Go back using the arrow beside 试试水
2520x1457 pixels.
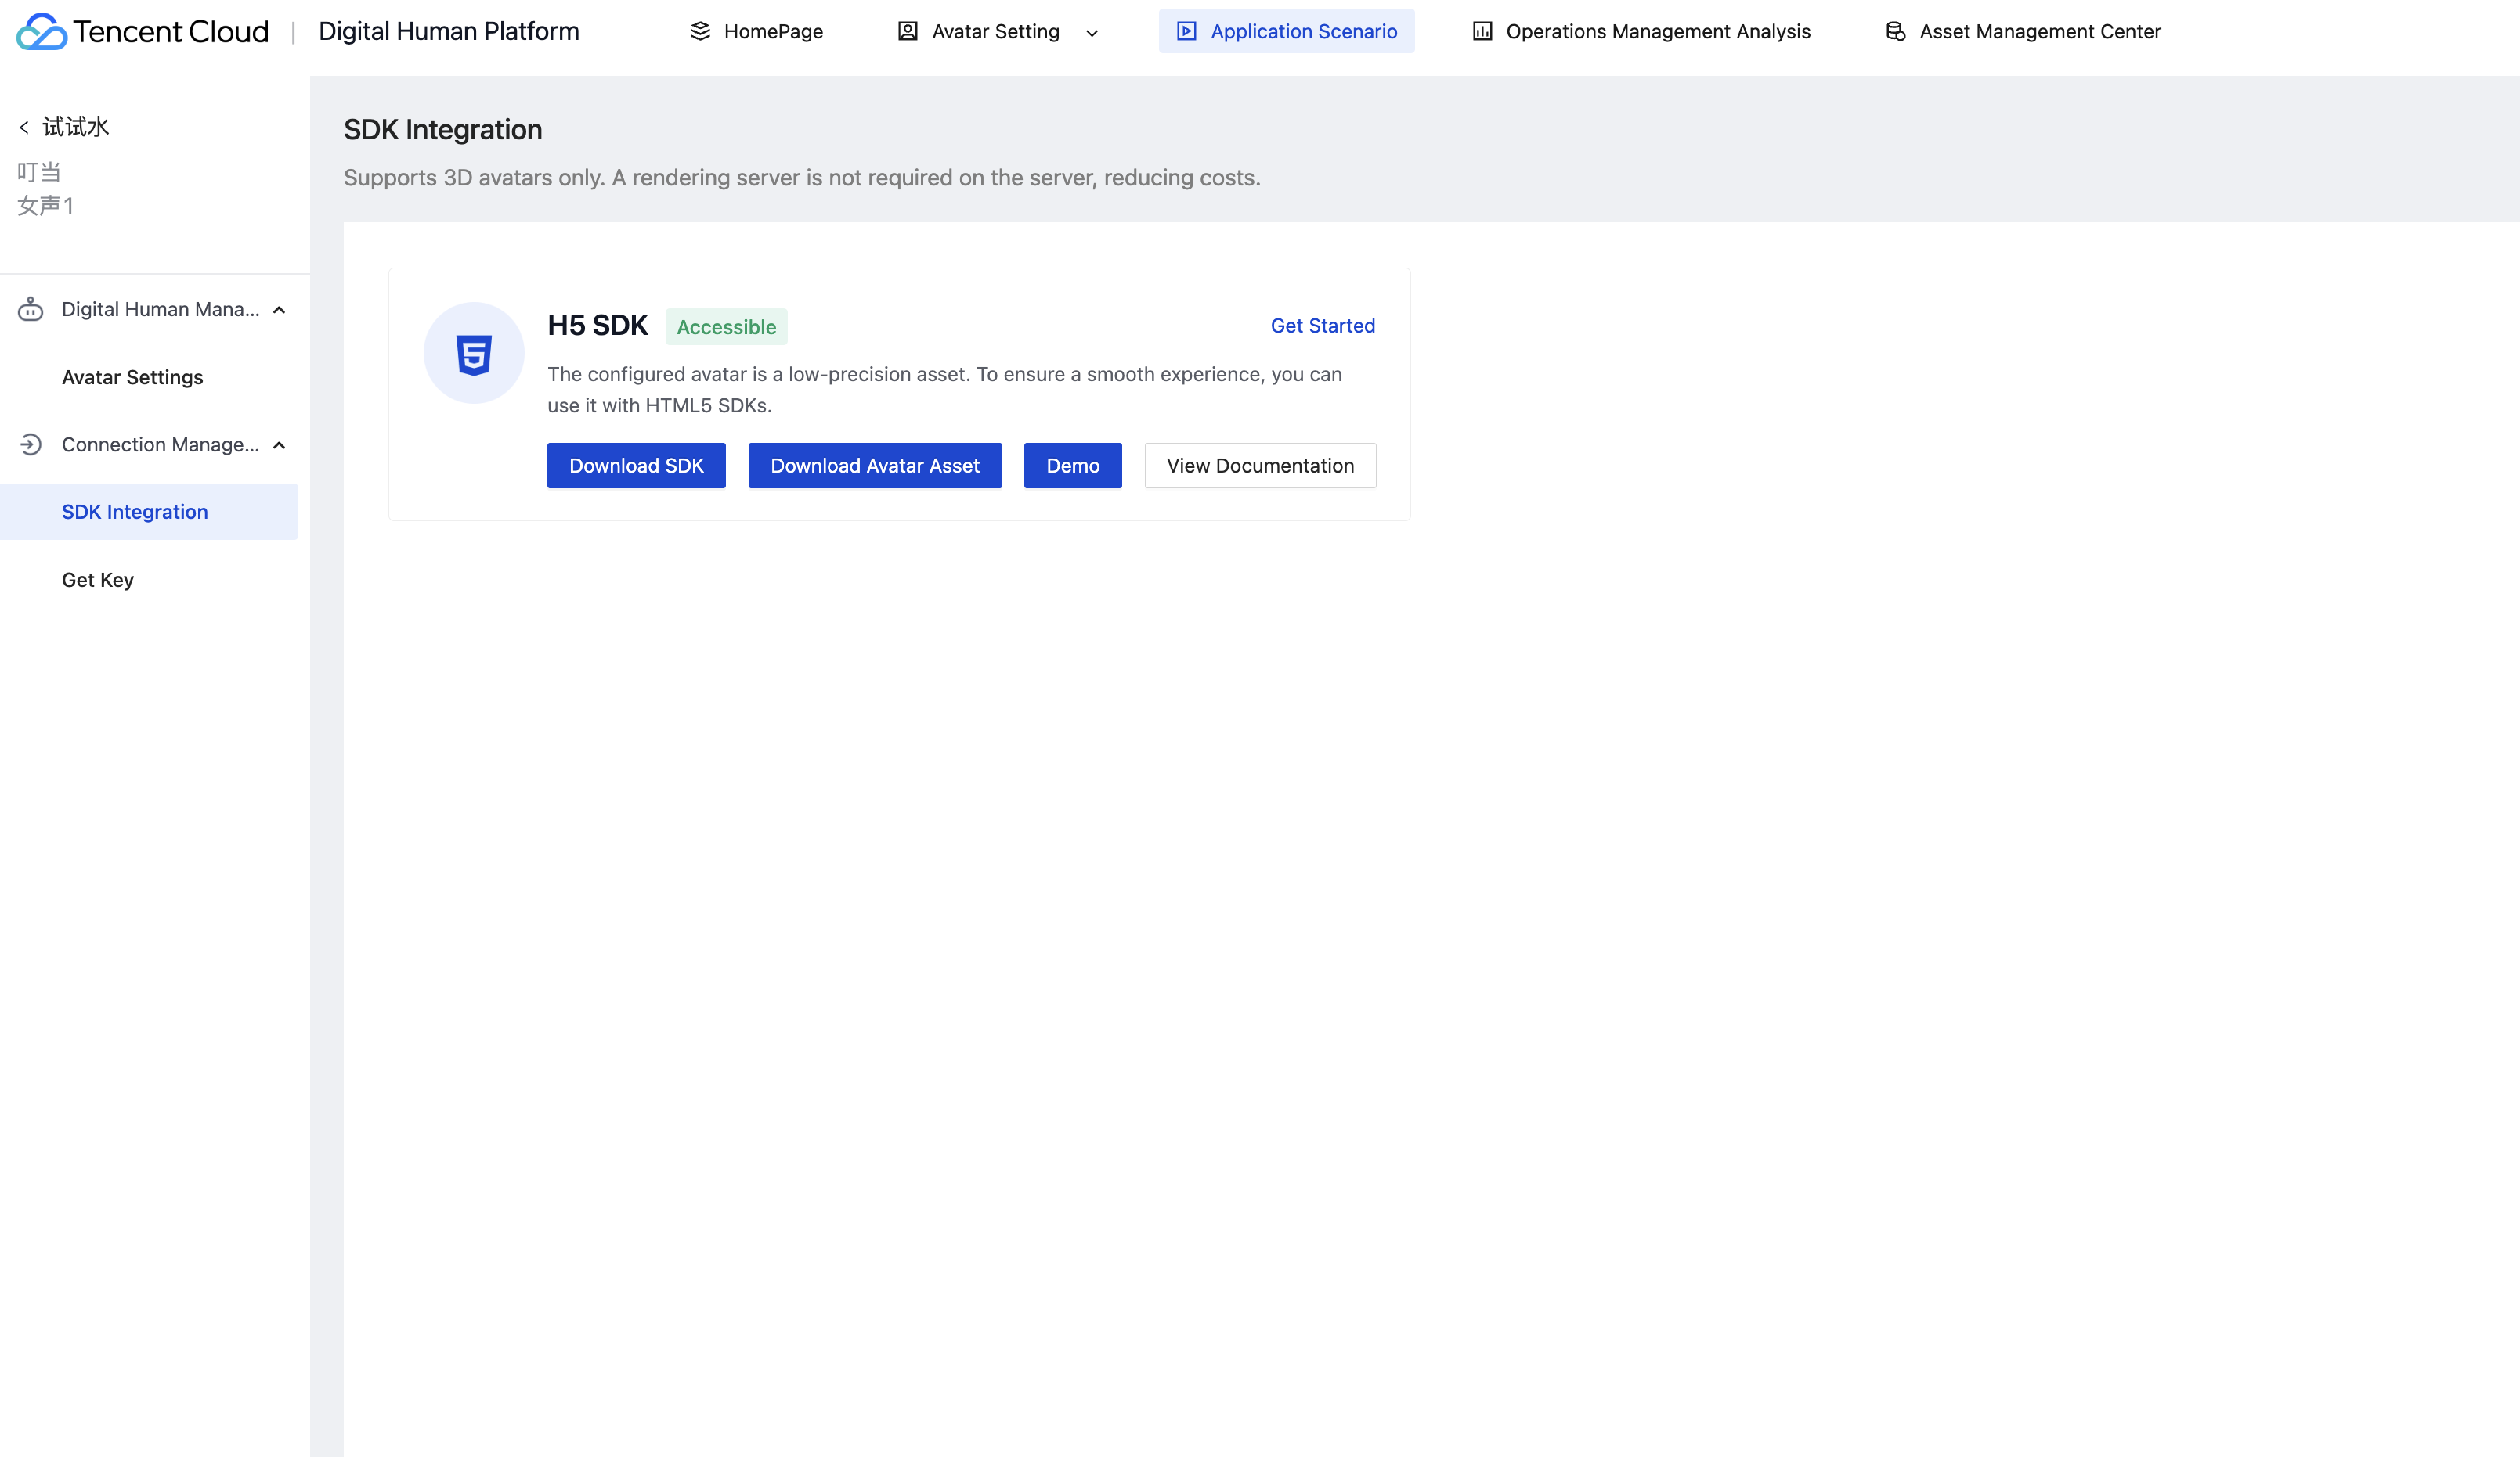point(24,127)
